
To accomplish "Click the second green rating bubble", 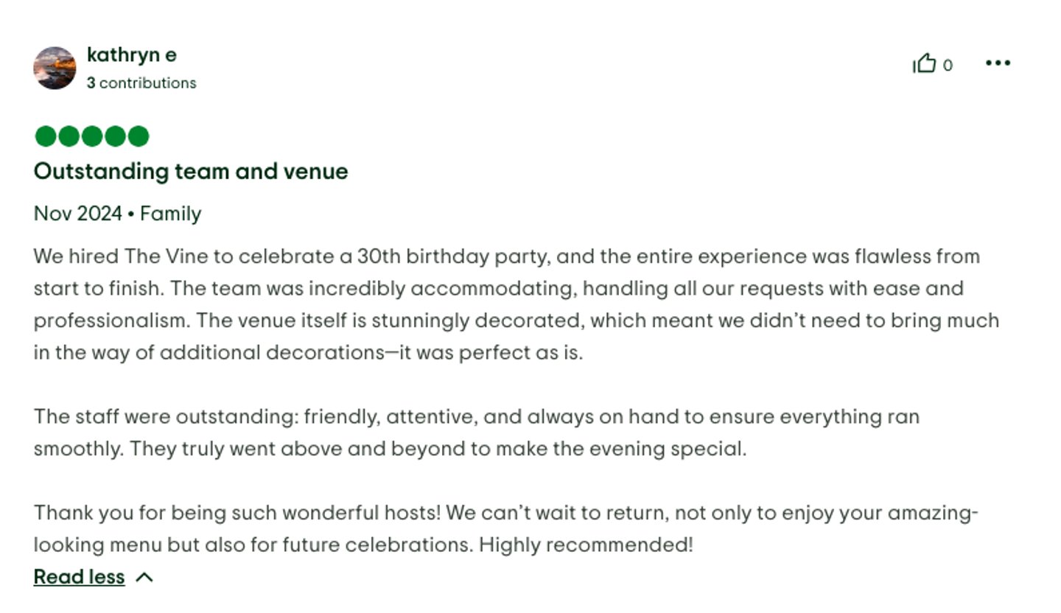I will [x=69, y=136].
